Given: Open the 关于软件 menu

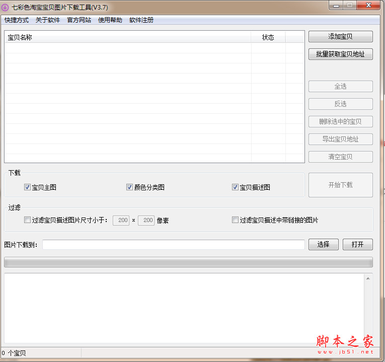Looking at the screenshot, I should (x=48, y=20).
